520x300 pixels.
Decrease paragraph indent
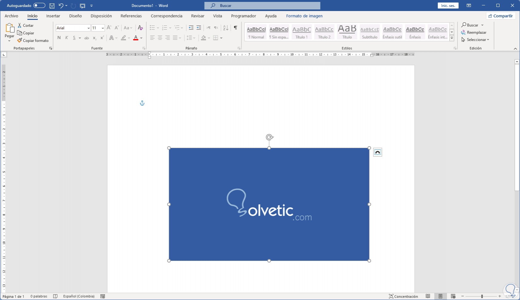coord(191,28)
